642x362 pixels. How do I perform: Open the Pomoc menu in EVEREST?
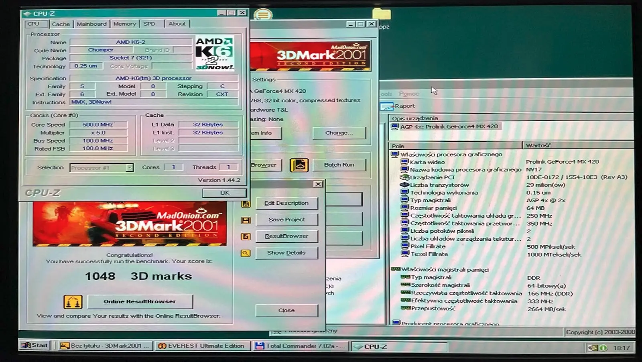coord(409,94)
